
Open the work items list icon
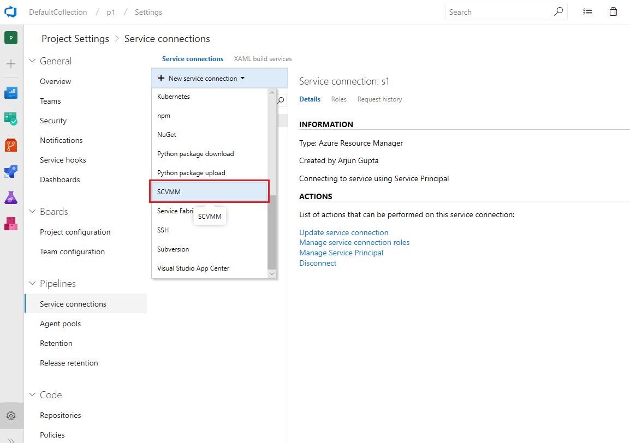(x=587, y=11)
